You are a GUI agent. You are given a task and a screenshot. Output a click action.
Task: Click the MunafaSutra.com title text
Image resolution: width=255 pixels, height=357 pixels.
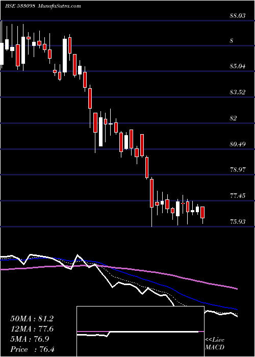tap(59, 6)
